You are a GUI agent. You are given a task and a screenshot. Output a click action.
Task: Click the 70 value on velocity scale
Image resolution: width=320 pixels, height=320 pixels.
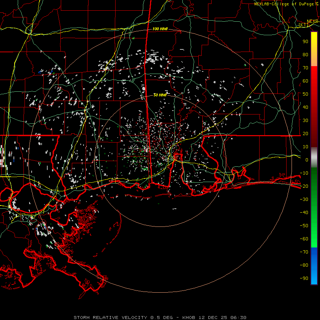(305, 68)
